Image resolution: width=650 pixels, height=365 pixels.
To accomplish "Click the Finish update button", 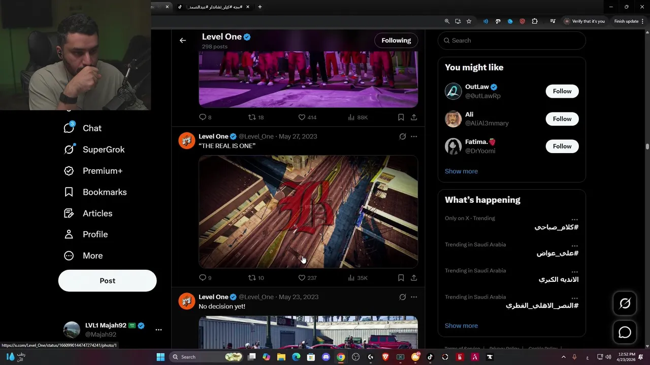I will (629, 21).
